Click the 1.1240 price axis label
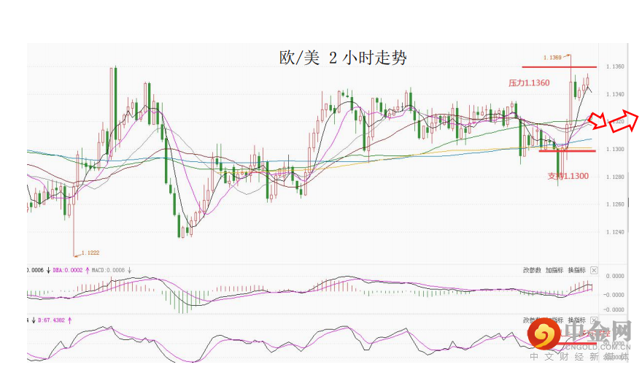The width and height of the screenshot is (642, 370). click(x=616, y=231)
